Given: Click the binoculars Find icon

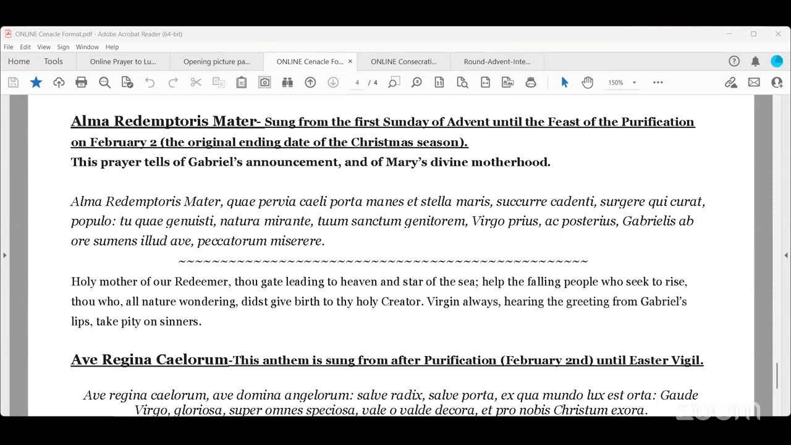Looking at the screenshot, I should tap(287, 82).
